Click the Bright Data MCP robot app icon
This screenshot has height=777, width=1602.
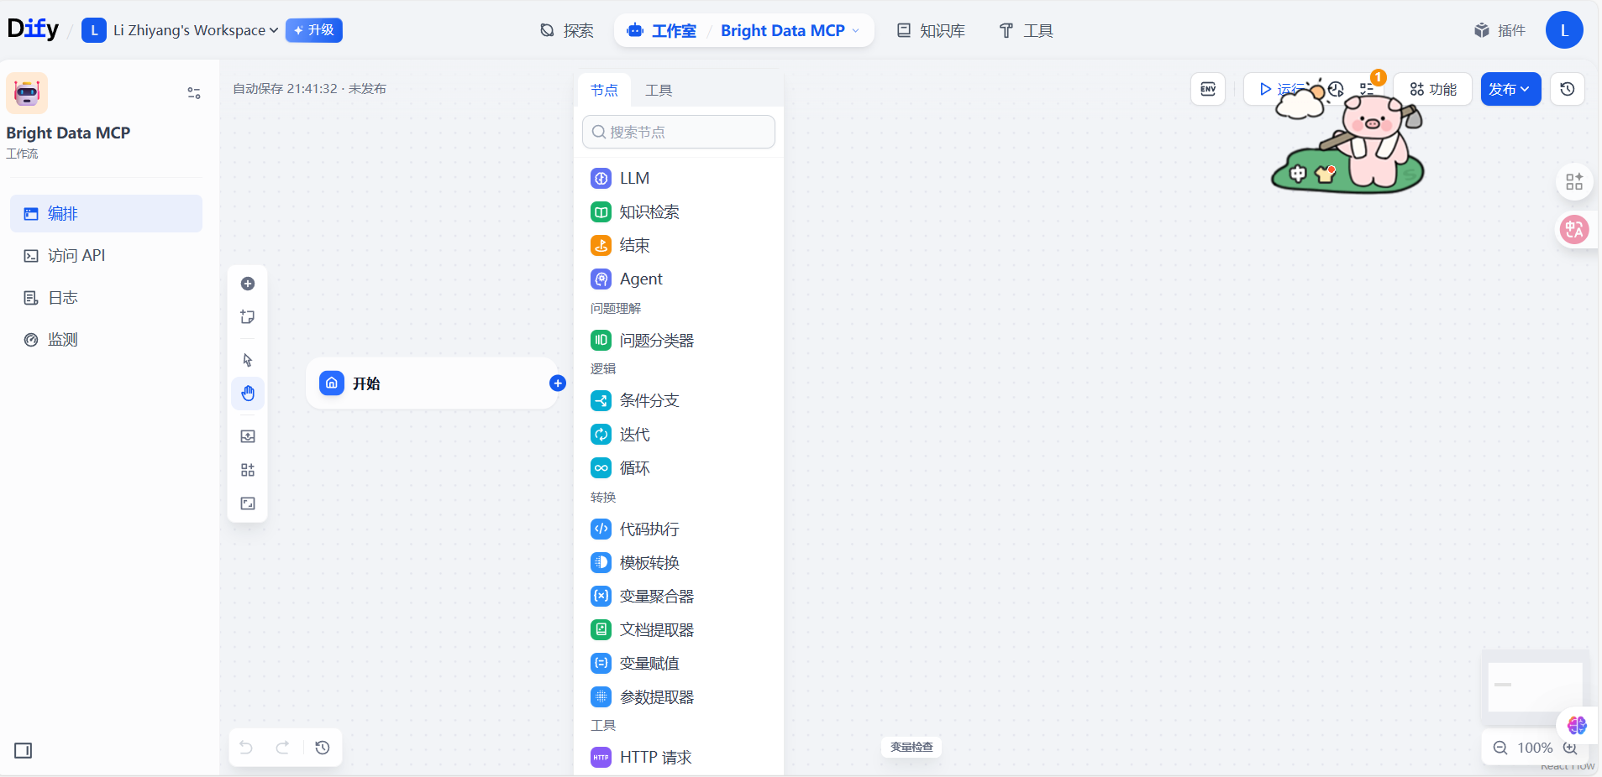[27, 93]
